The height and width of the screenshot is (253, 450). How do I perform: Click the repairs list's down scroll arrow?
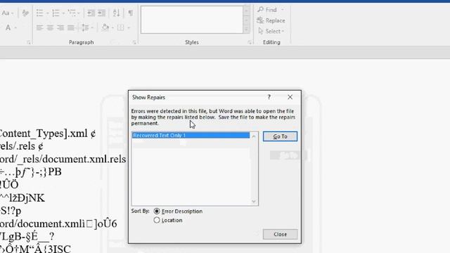pyautogui.click(x=254, y=202)
